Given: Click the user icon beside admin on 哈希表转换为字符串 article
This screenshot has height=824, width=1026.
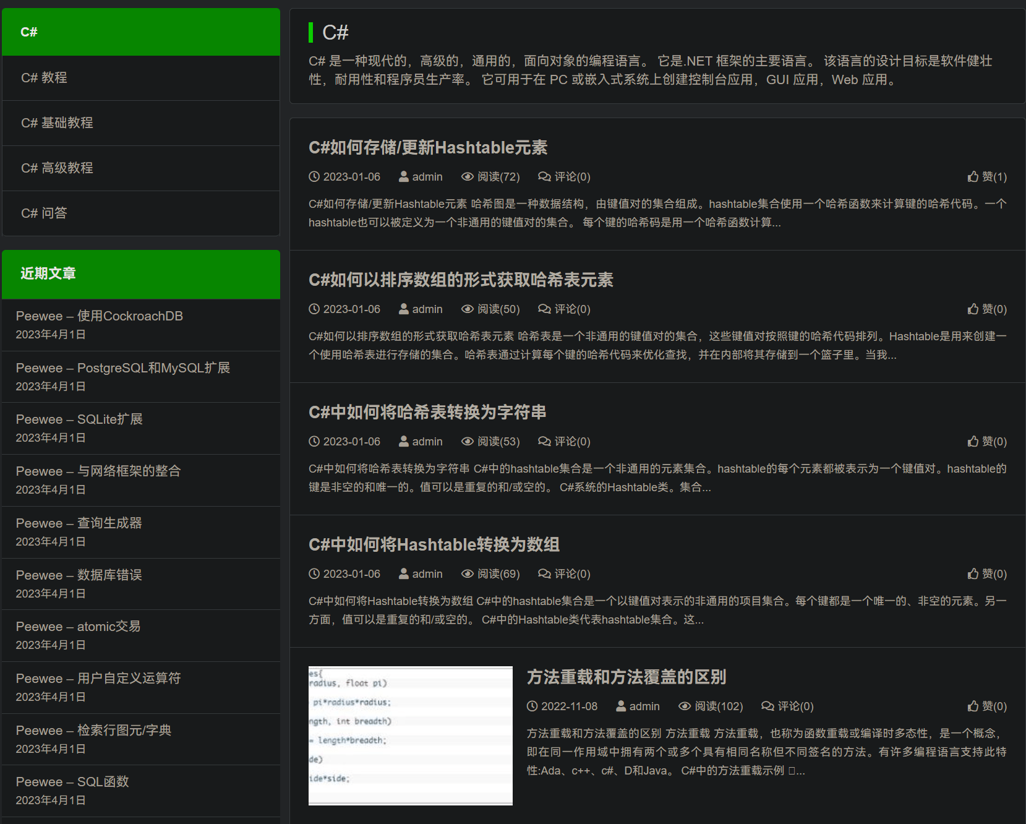Looking at the screenshot, I should click(403, 442).
